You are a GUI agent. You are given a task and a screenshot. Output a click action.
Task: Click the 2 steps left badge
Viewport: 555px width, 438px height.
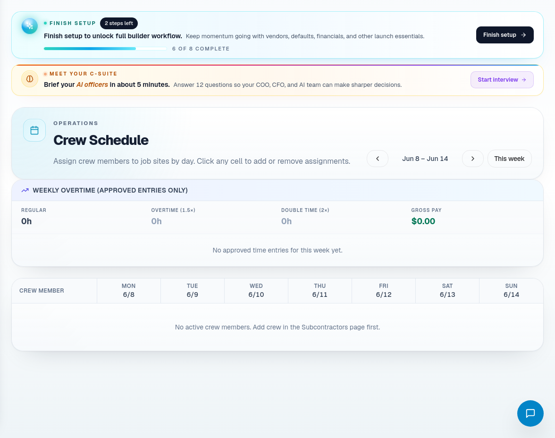(x=119, y=24)
